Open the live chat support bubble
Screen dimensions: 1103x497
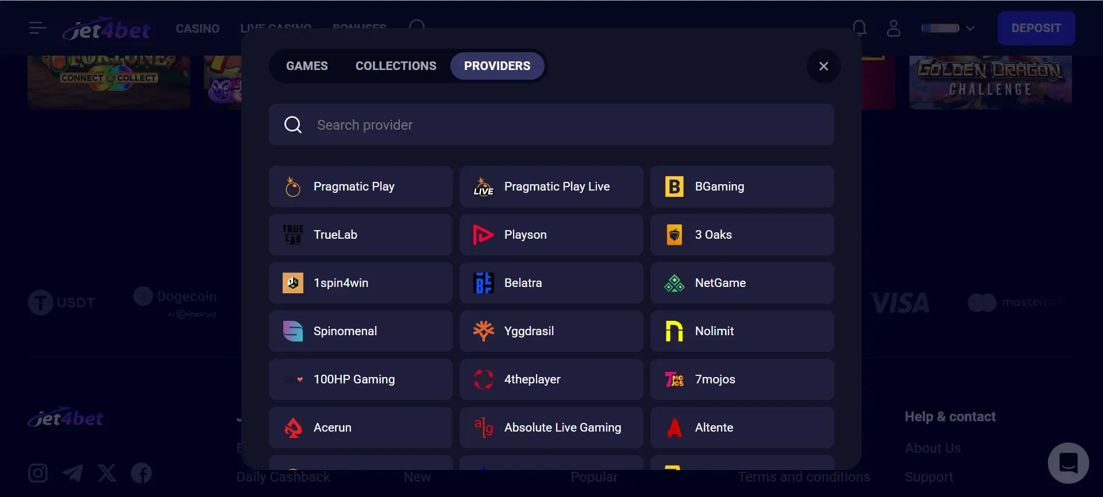pos(1068,463)
